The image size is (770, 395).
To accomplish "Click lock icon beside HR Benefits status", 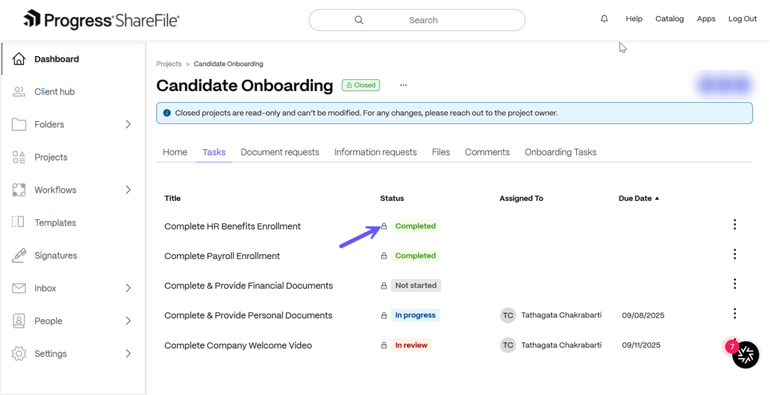I will pos(384,226).
